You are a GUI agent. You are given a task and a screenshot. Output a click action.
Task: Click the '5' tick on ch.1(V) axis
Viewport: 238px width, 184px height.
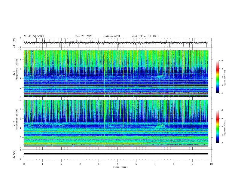(x=21, y=38)
